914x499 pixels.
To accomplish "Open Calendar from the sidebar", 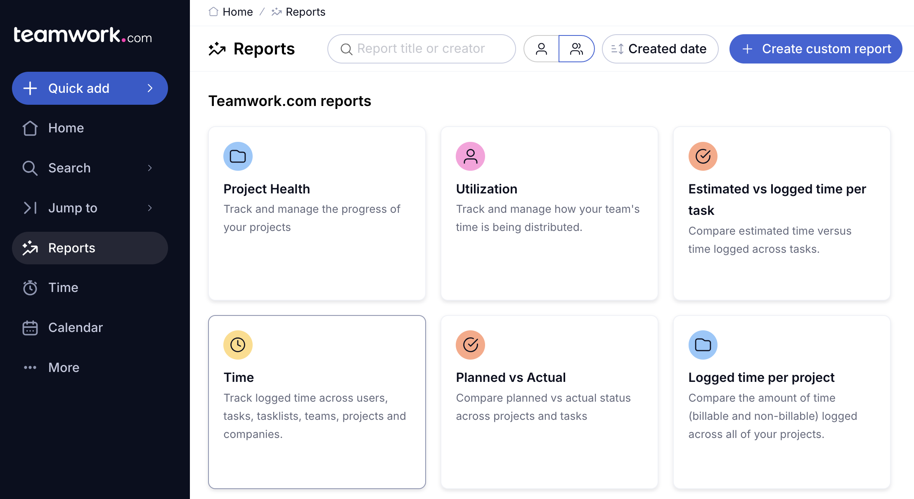I will coord(75,327).
